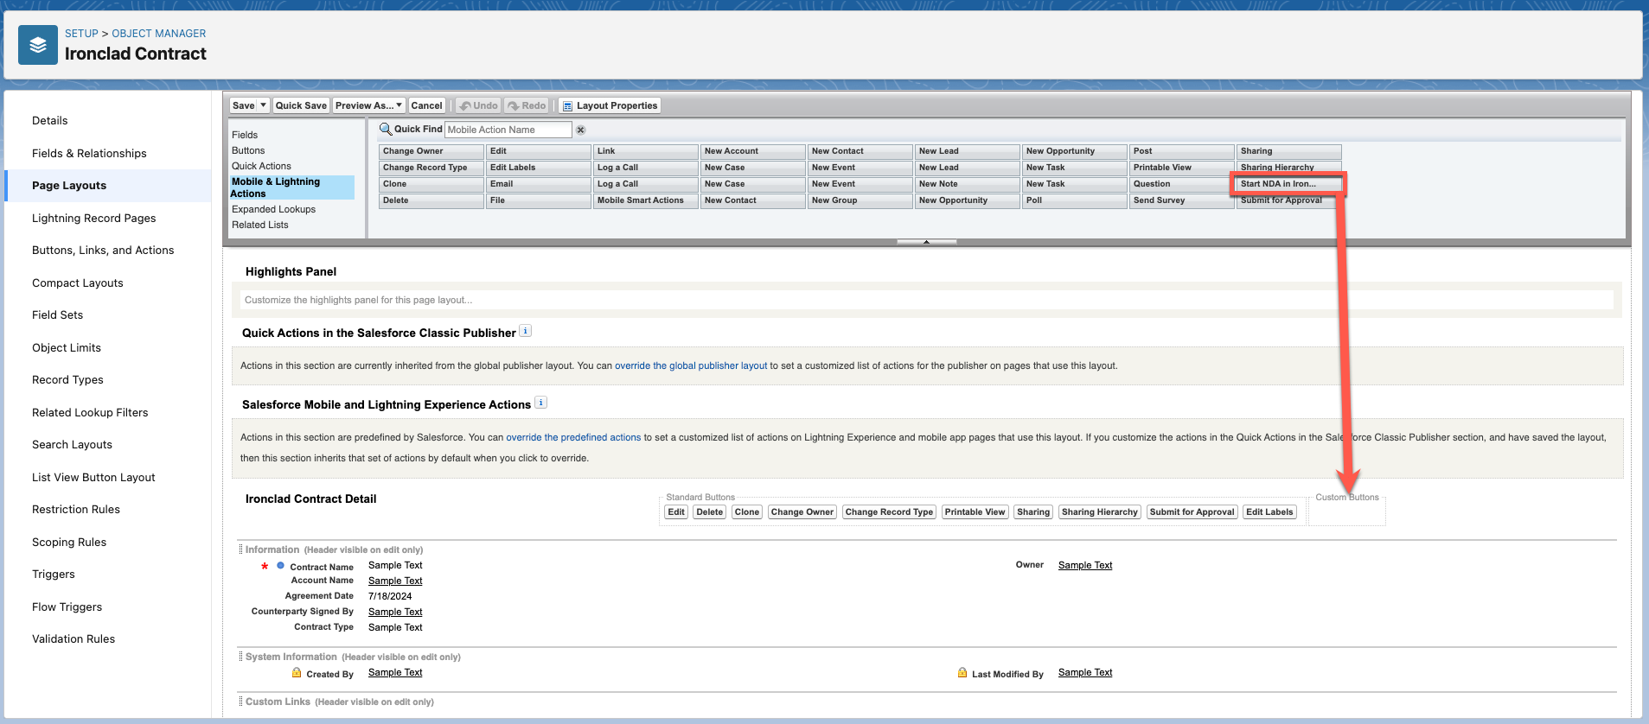Select the New Account palette action

(753, 151)
